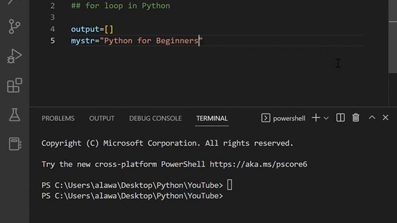Click line number 3 in gutter
Screen dimensions: 397x223
(x=52, y=17)
